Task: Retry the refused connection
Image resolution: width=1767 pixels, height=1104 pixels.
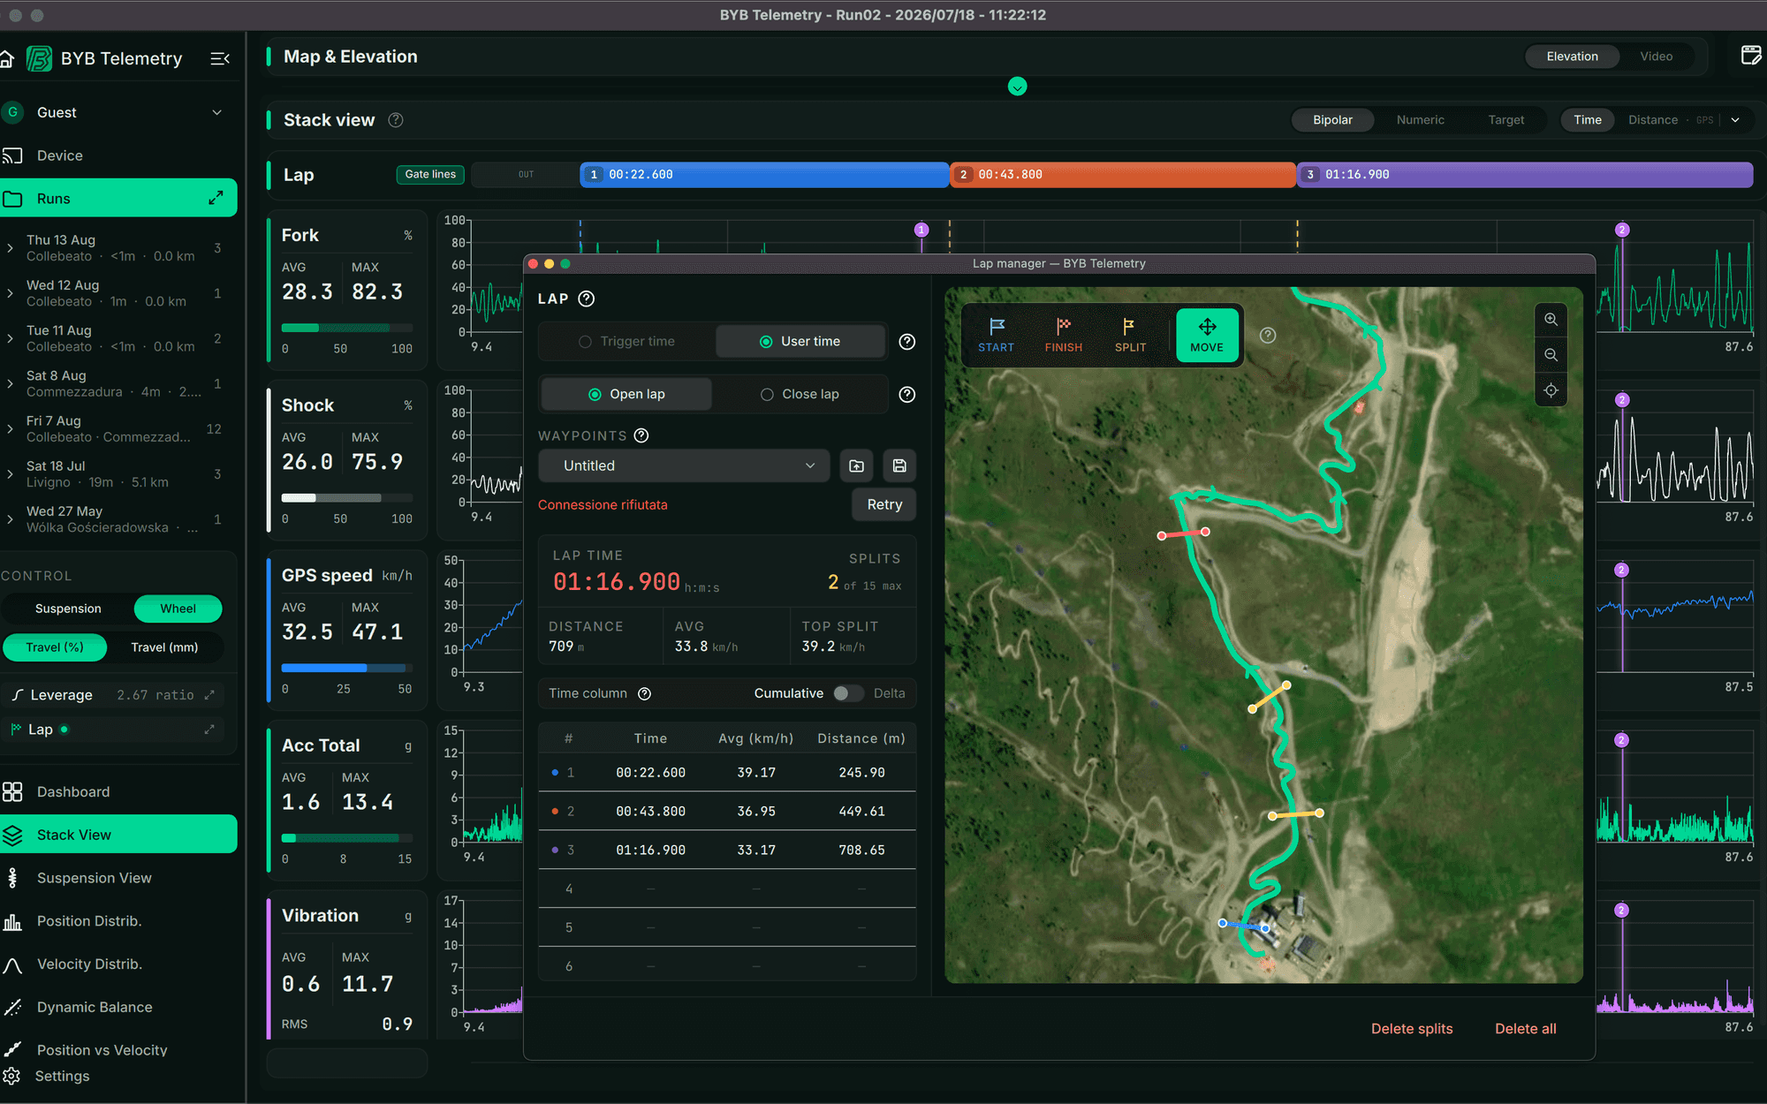Action: tap(883, 504)
